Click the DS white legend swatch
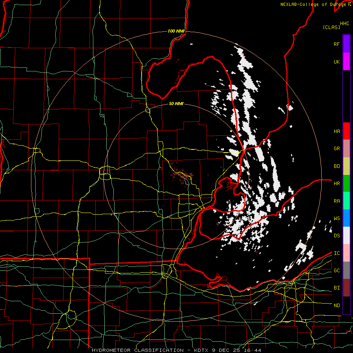This screenshot has width=353, height=353. click(346, 235)
